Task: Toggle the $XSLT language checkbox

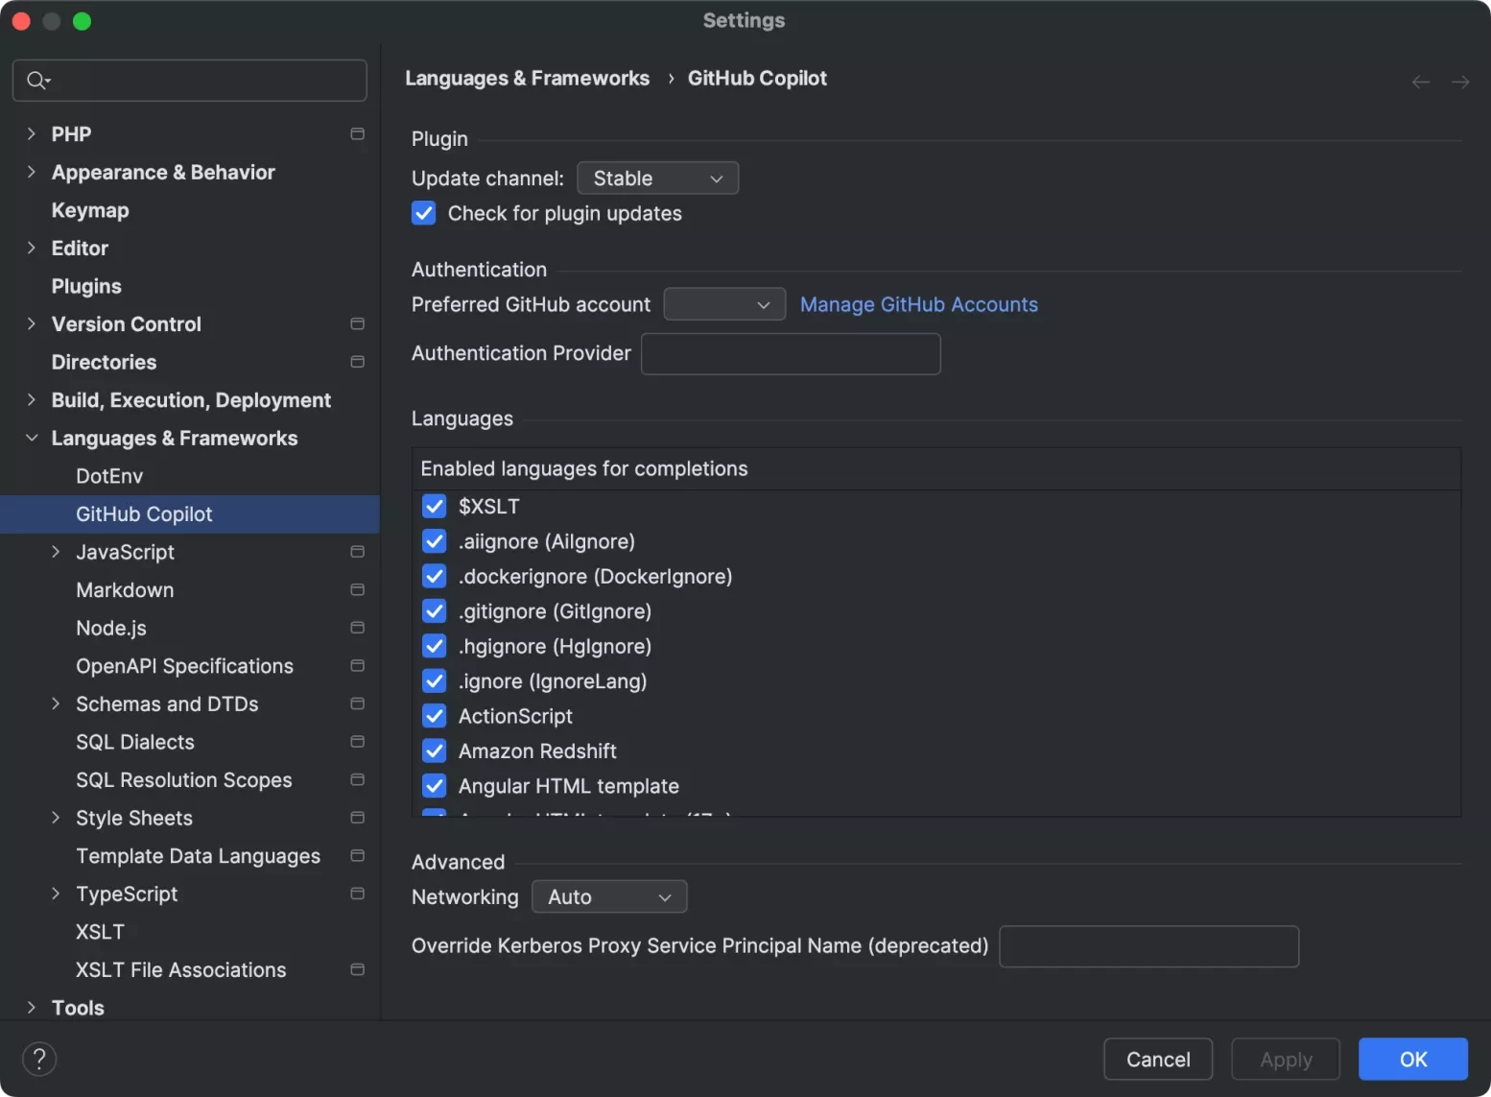Action: click(435, 506)
